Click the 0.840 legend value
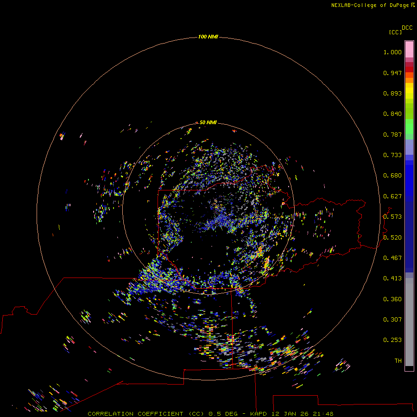 [392, 114]
